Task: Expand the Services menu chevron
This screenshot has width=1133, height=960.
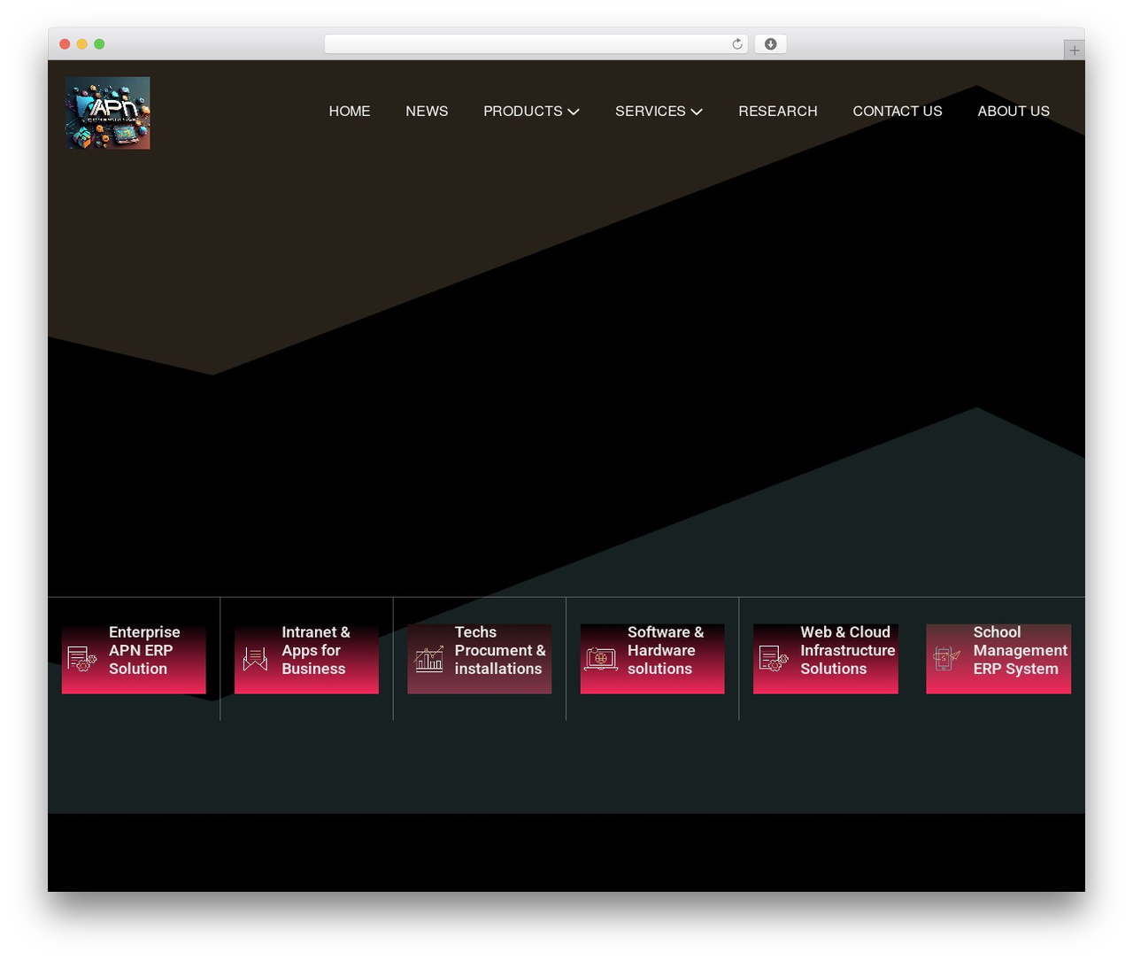Action: (x=697, y=112)
